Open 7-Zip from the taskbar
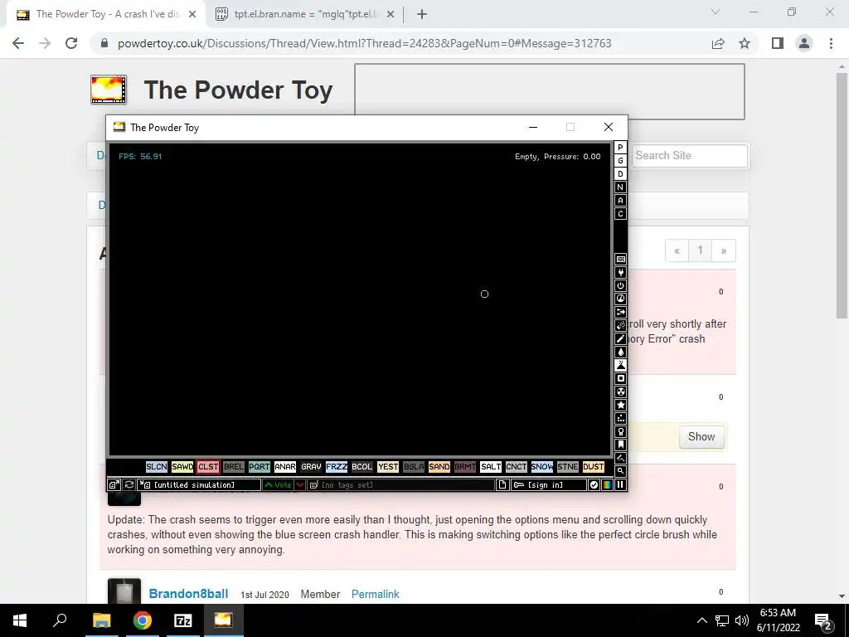849x637 pixels. click(183, 620)
